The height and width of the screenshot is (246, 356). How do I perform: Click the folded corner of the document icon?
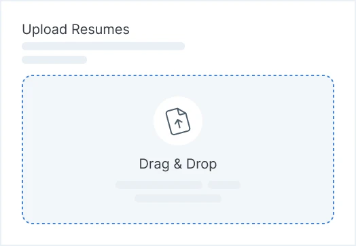pyautogui.click(x=182, y=111)
